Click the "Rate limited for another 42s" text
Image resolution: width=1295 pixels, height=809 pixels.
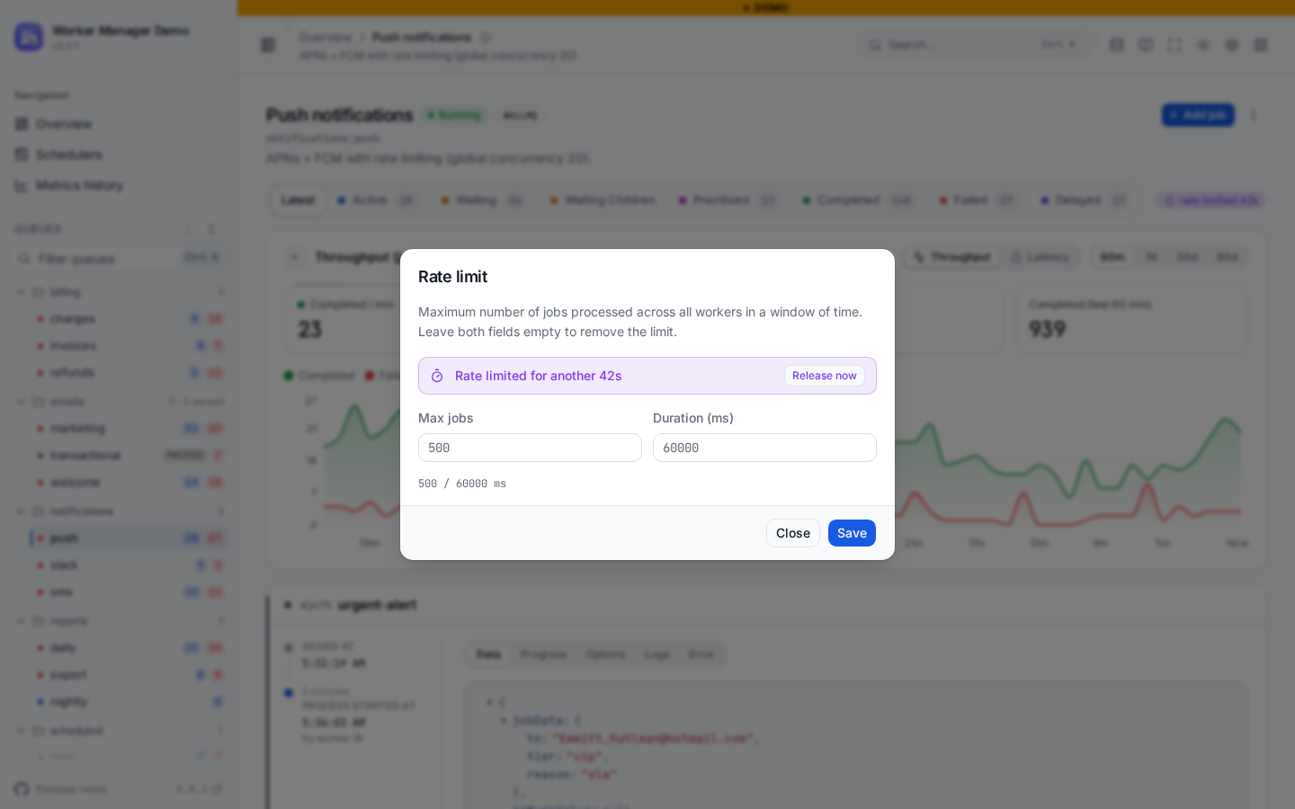[539, 376]
